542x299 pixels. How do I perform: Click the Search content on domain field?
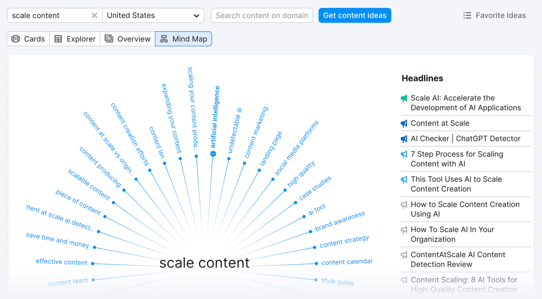(x=261, y=15)
